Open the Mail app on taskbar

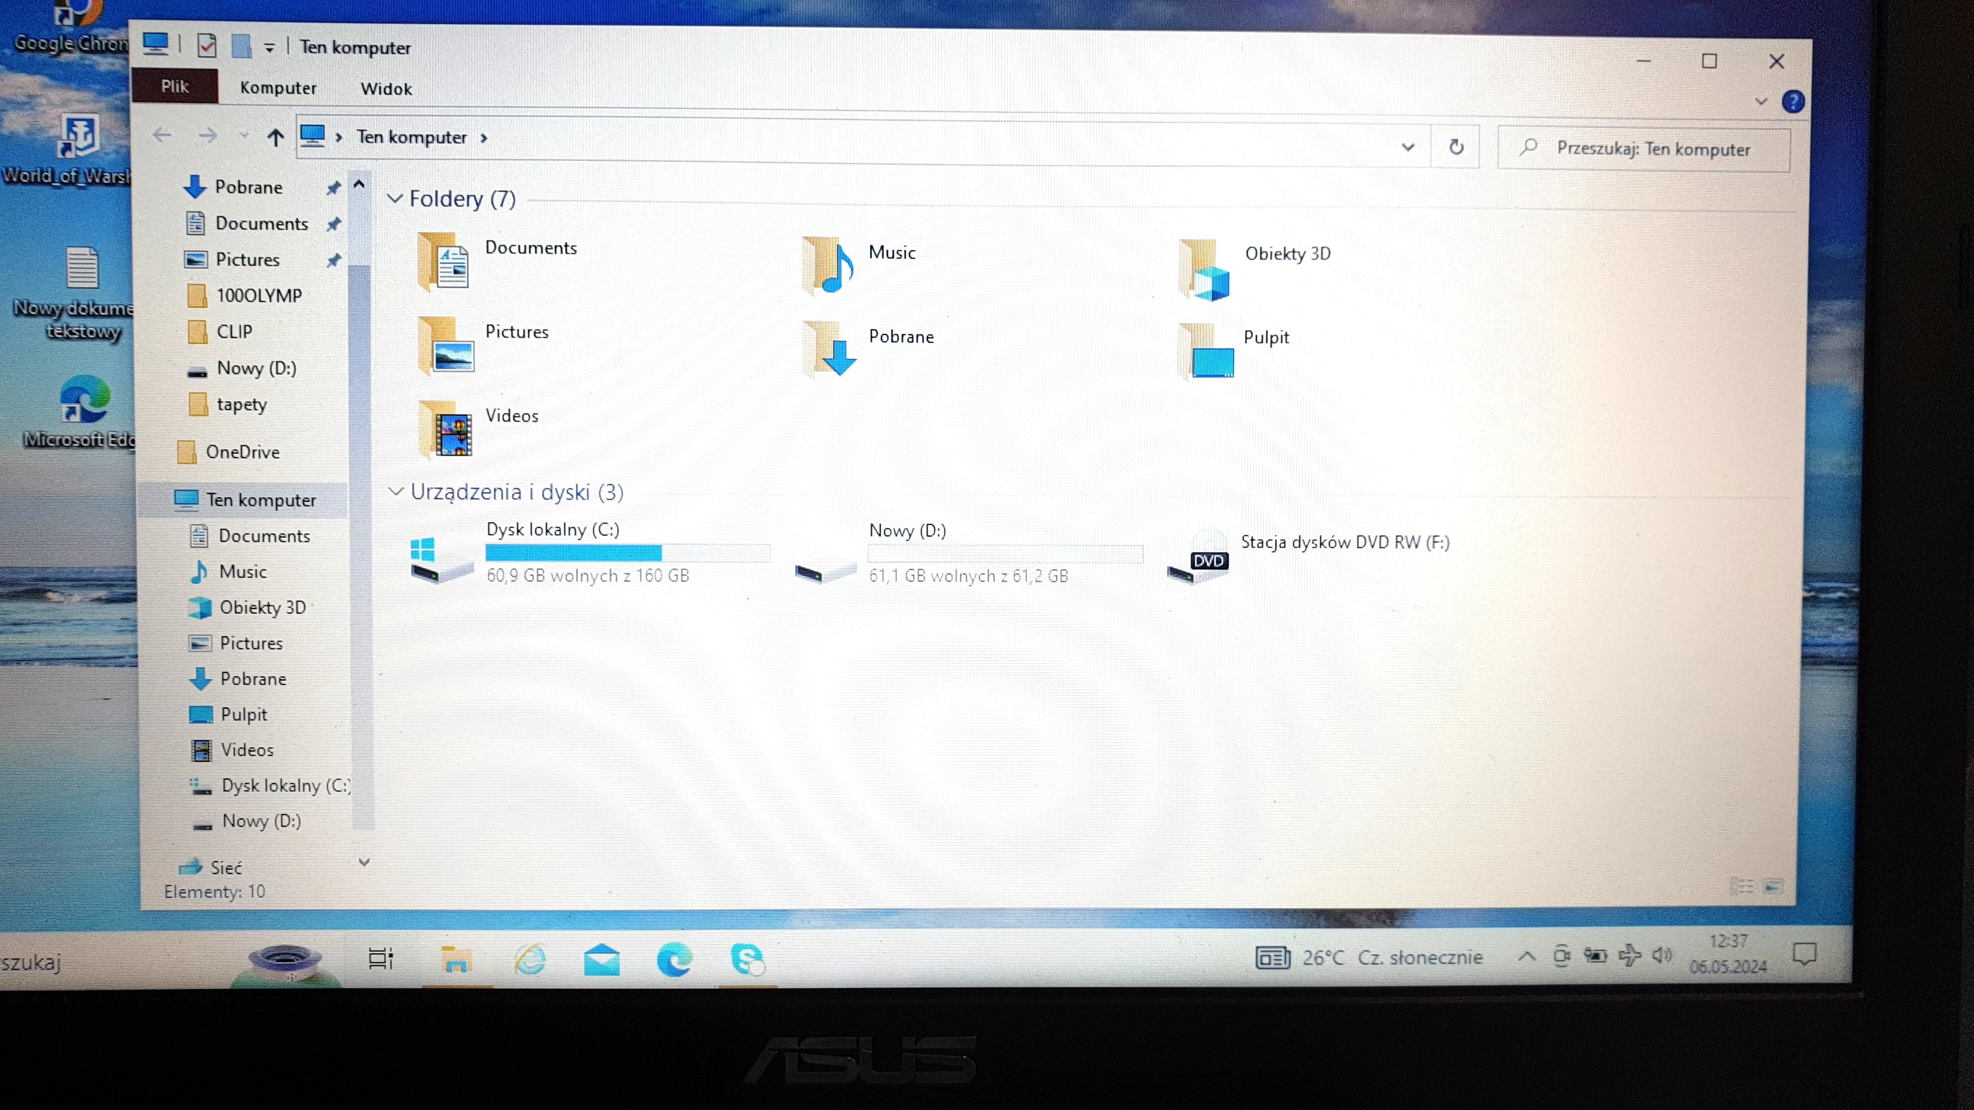(x=602, y=959)
